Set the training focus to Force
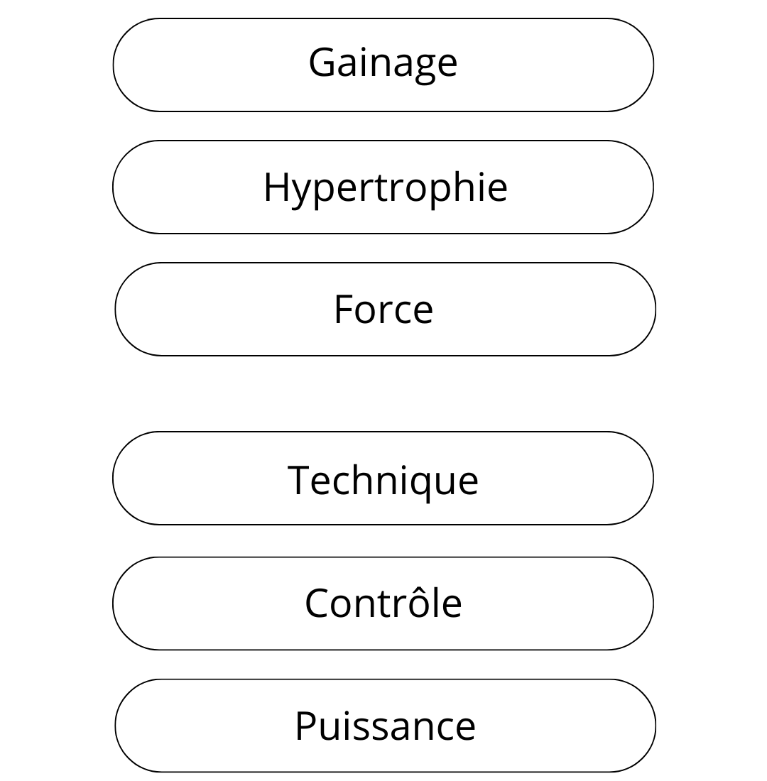Screen dimensions: 767x781 click(x=384, y=309)
